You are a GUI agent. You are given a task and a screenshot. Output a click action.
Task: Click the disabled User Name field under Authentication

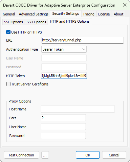[x=64, y=58]
